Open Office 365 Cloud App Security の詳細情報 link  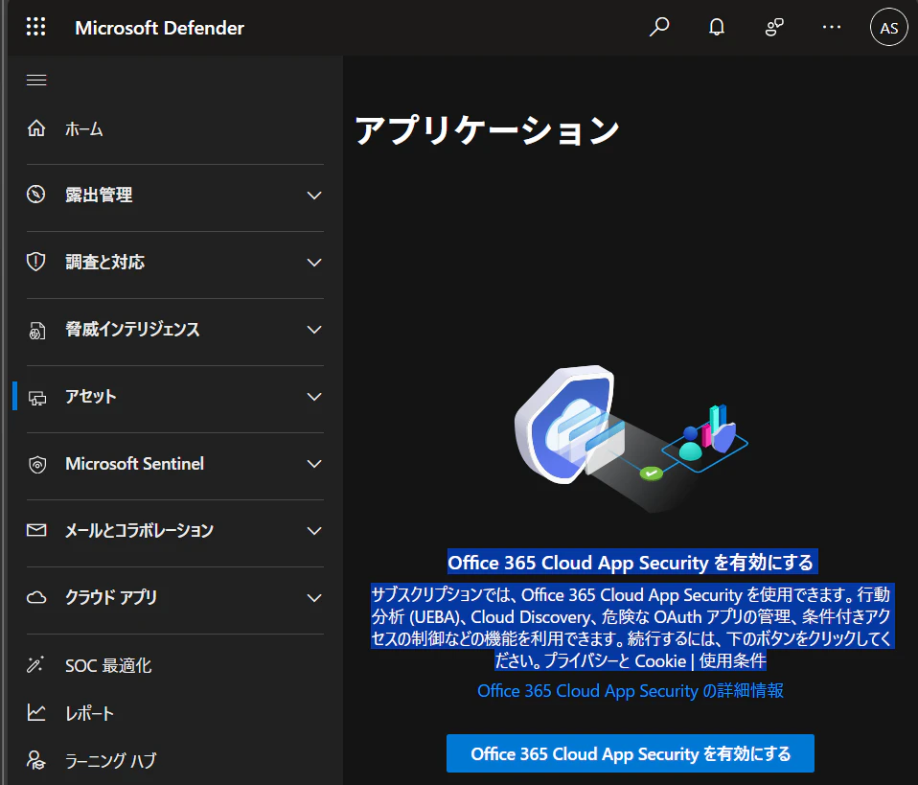[x=630, y=691]
